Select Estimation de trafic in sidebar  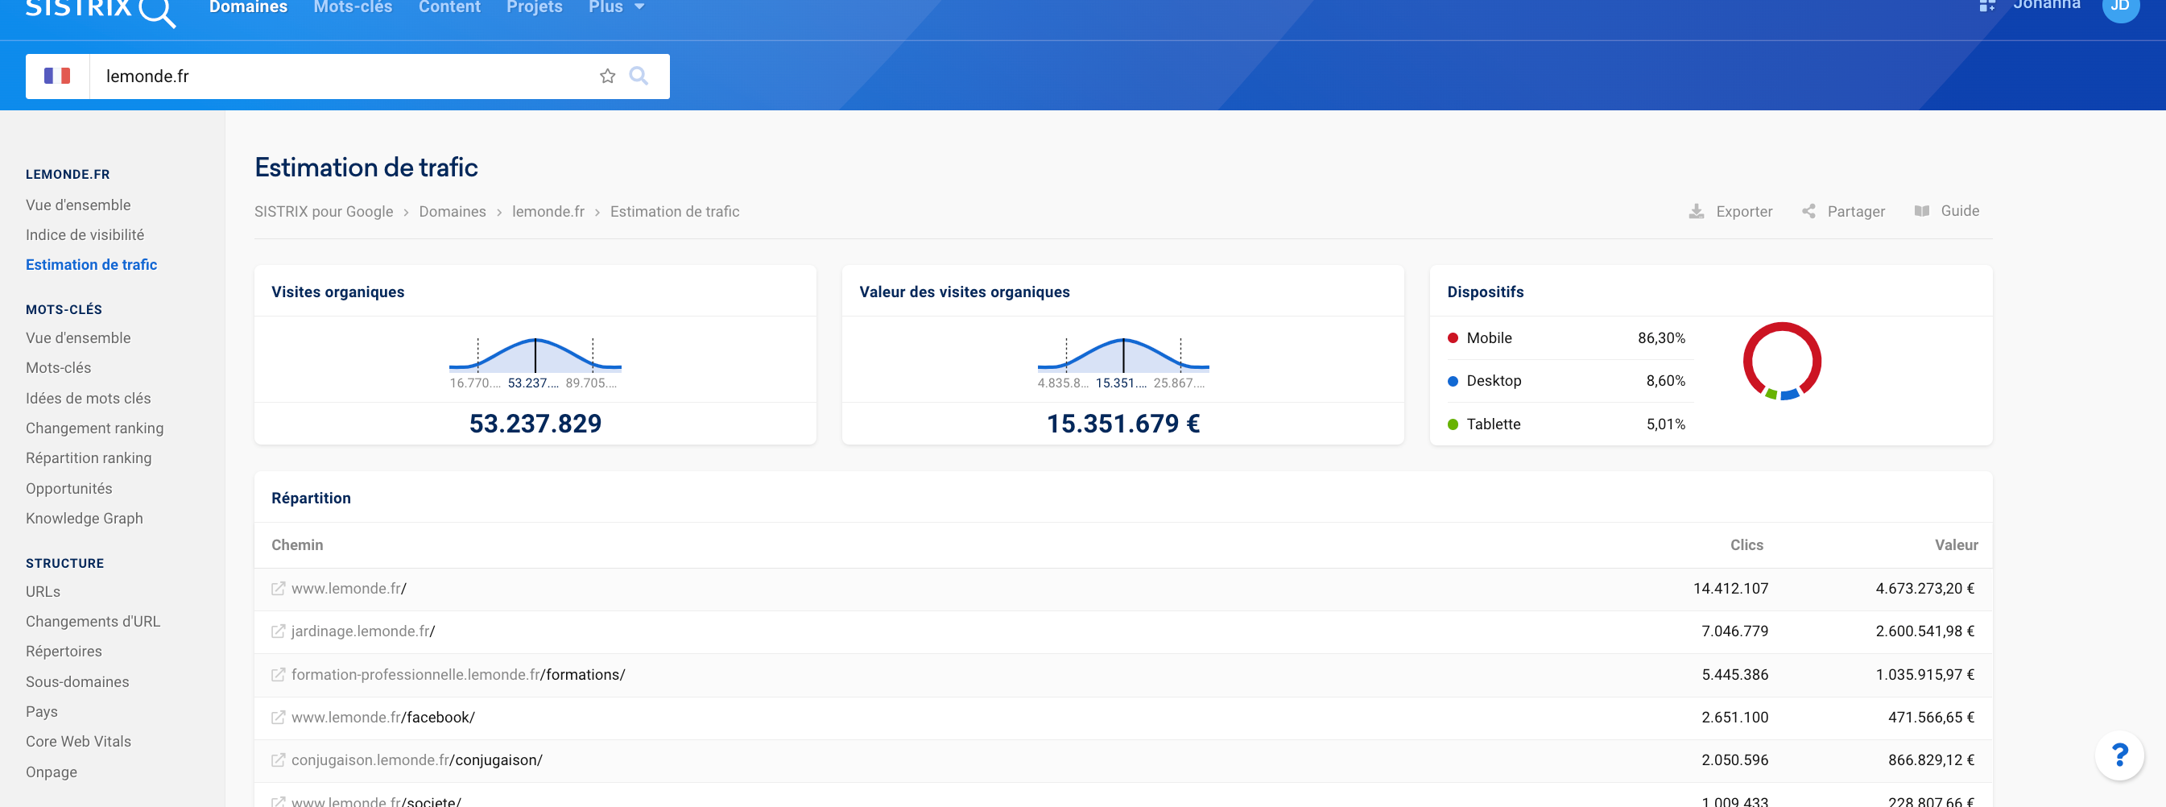(92, 265)
